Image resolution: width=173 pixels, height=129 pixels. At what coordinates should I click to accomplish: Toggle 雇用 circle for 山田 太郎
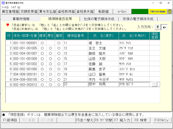pyautogui.click(x=59, y=58)
